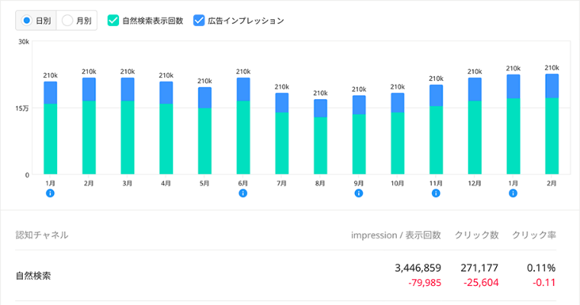580x305 pixels.
Task: Click the blue portion of 6月 bar
Action: tap(243, 89)
